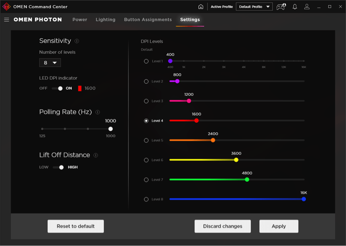
Task: Select Level 4 radio button
Action: [146, 121]
